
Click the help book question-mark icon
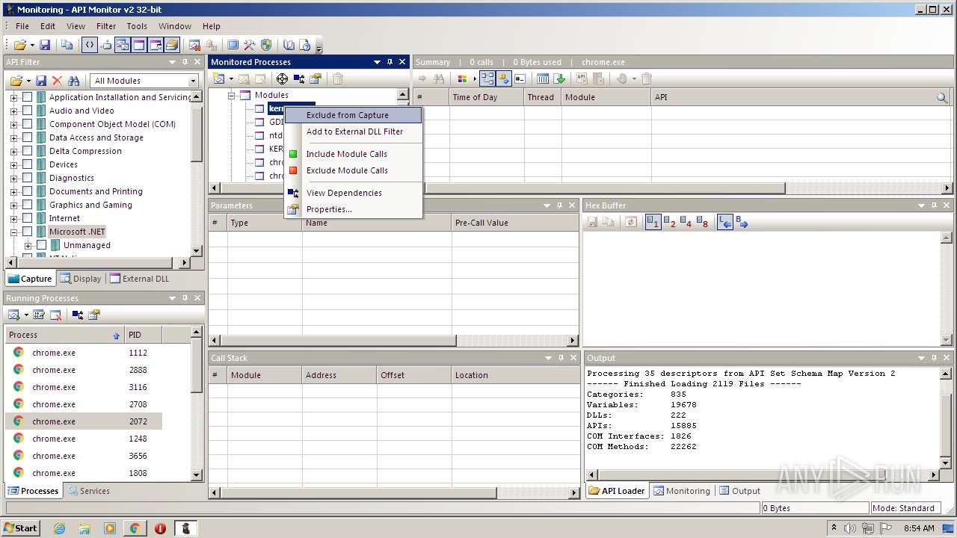pyautogui.click(x=305, y=45)
